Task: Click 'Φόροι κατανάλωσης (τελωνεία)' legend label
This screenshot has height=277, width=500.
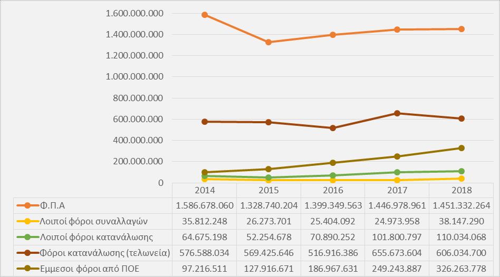Action: tap(105, 253)
